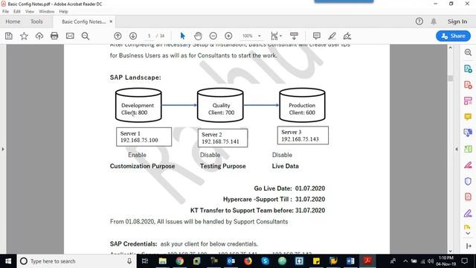Open the File menu
This screenshot has height=268, width=476.
(5, 12)
